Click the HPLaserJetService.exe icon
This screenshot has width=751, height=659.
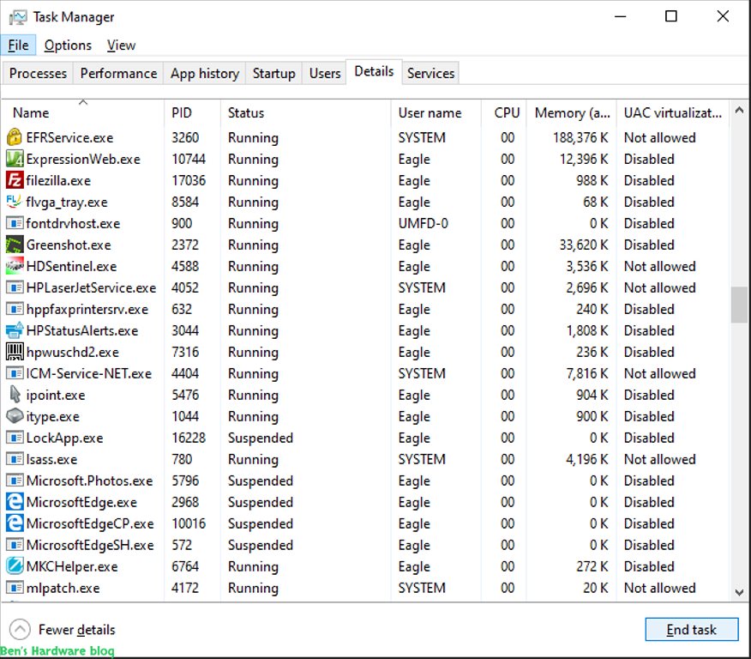[x=15, y=287]
